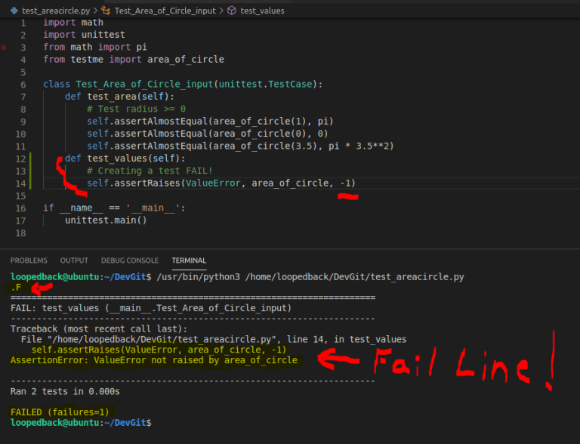Click 'Traceback (most recent call last):' text
580x444 pixels.
point(99,329)
